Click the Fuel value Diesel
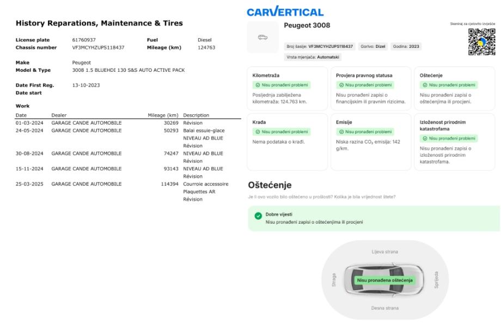The image size is (501, 333). click(205, 40)
